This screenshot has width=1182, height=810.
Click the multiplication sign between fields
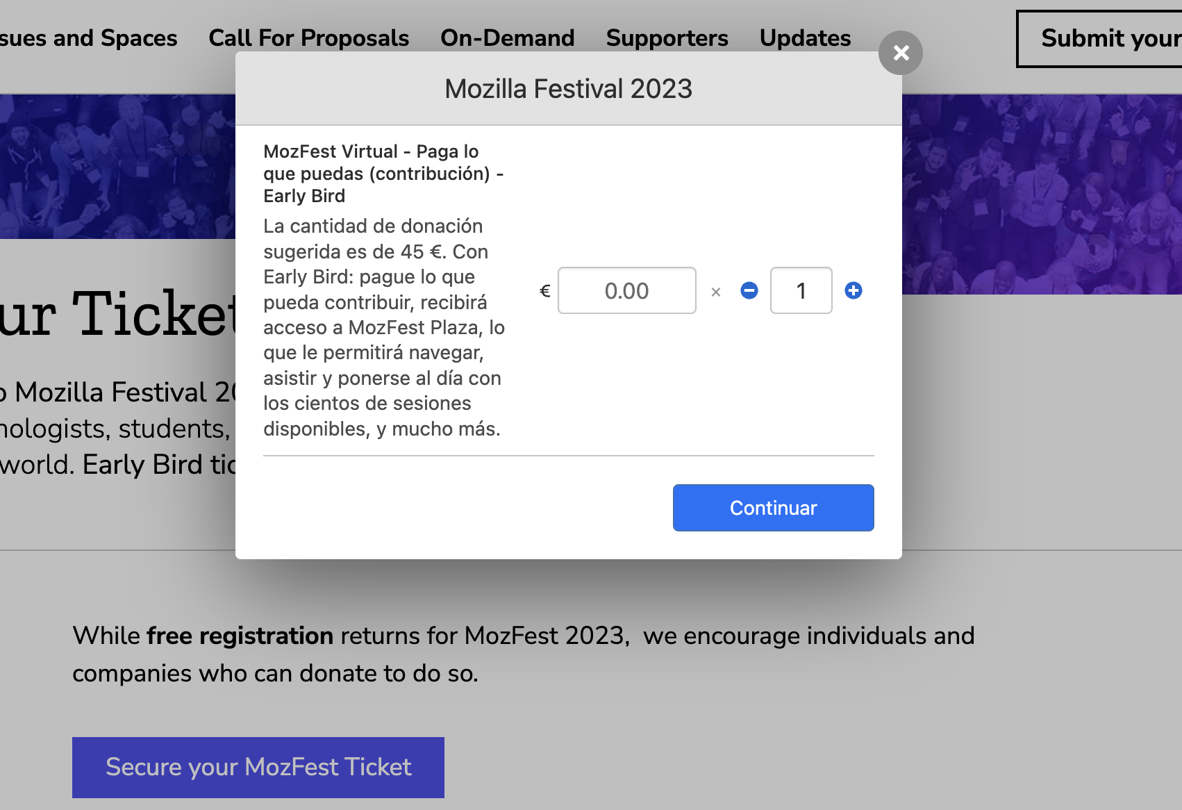click(716, 292)
